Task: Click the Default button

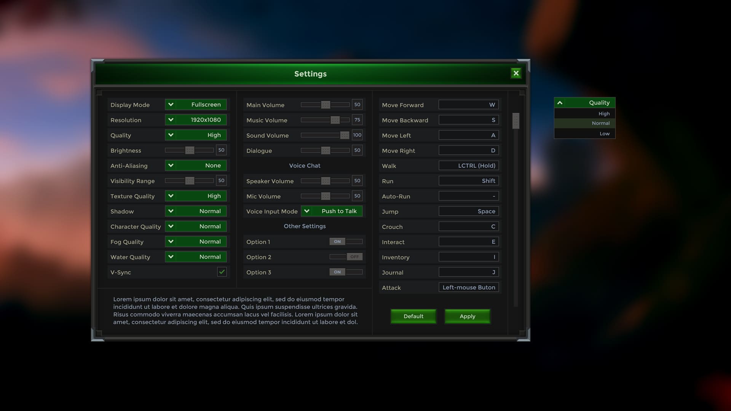Action: tap(413, 316)
